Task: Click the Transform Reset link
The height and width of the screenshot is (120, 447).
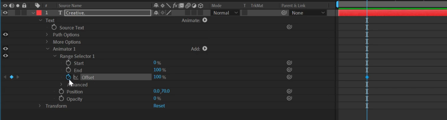Action: [x=159, y=106]
